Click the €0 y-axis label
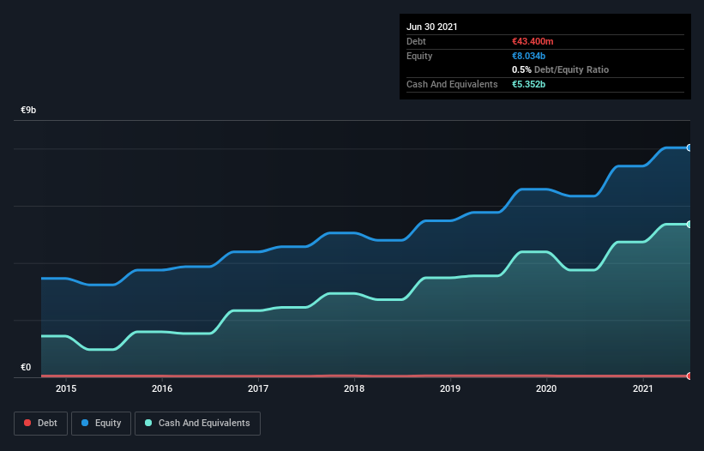Screen dimensions: 704x451 [26, 368]
